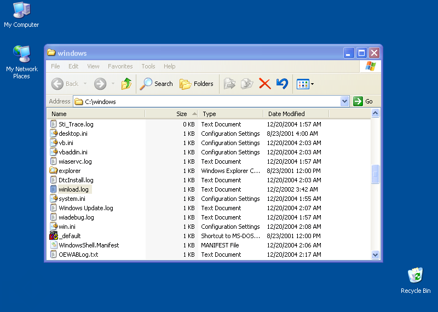The image size is (438, 312).
Task: Select the desktop.ini file icon
Action: pos(53,133)
